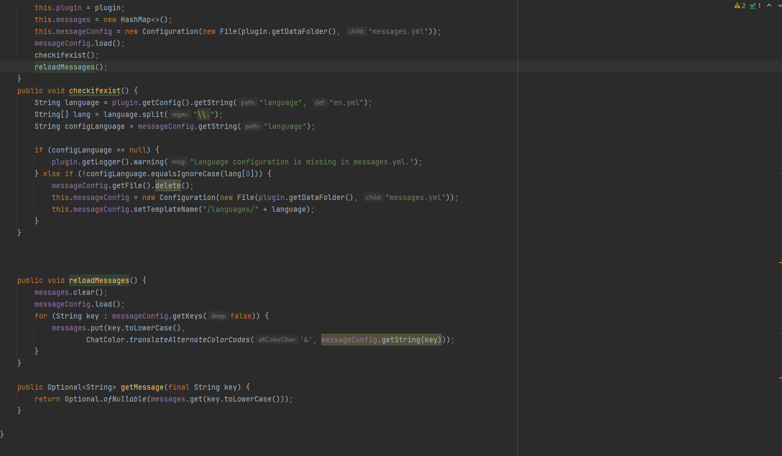Open the typo check indicator showing 1
Image resolution: width=782 pixels, height=456 pixels.
coord(756,6)
